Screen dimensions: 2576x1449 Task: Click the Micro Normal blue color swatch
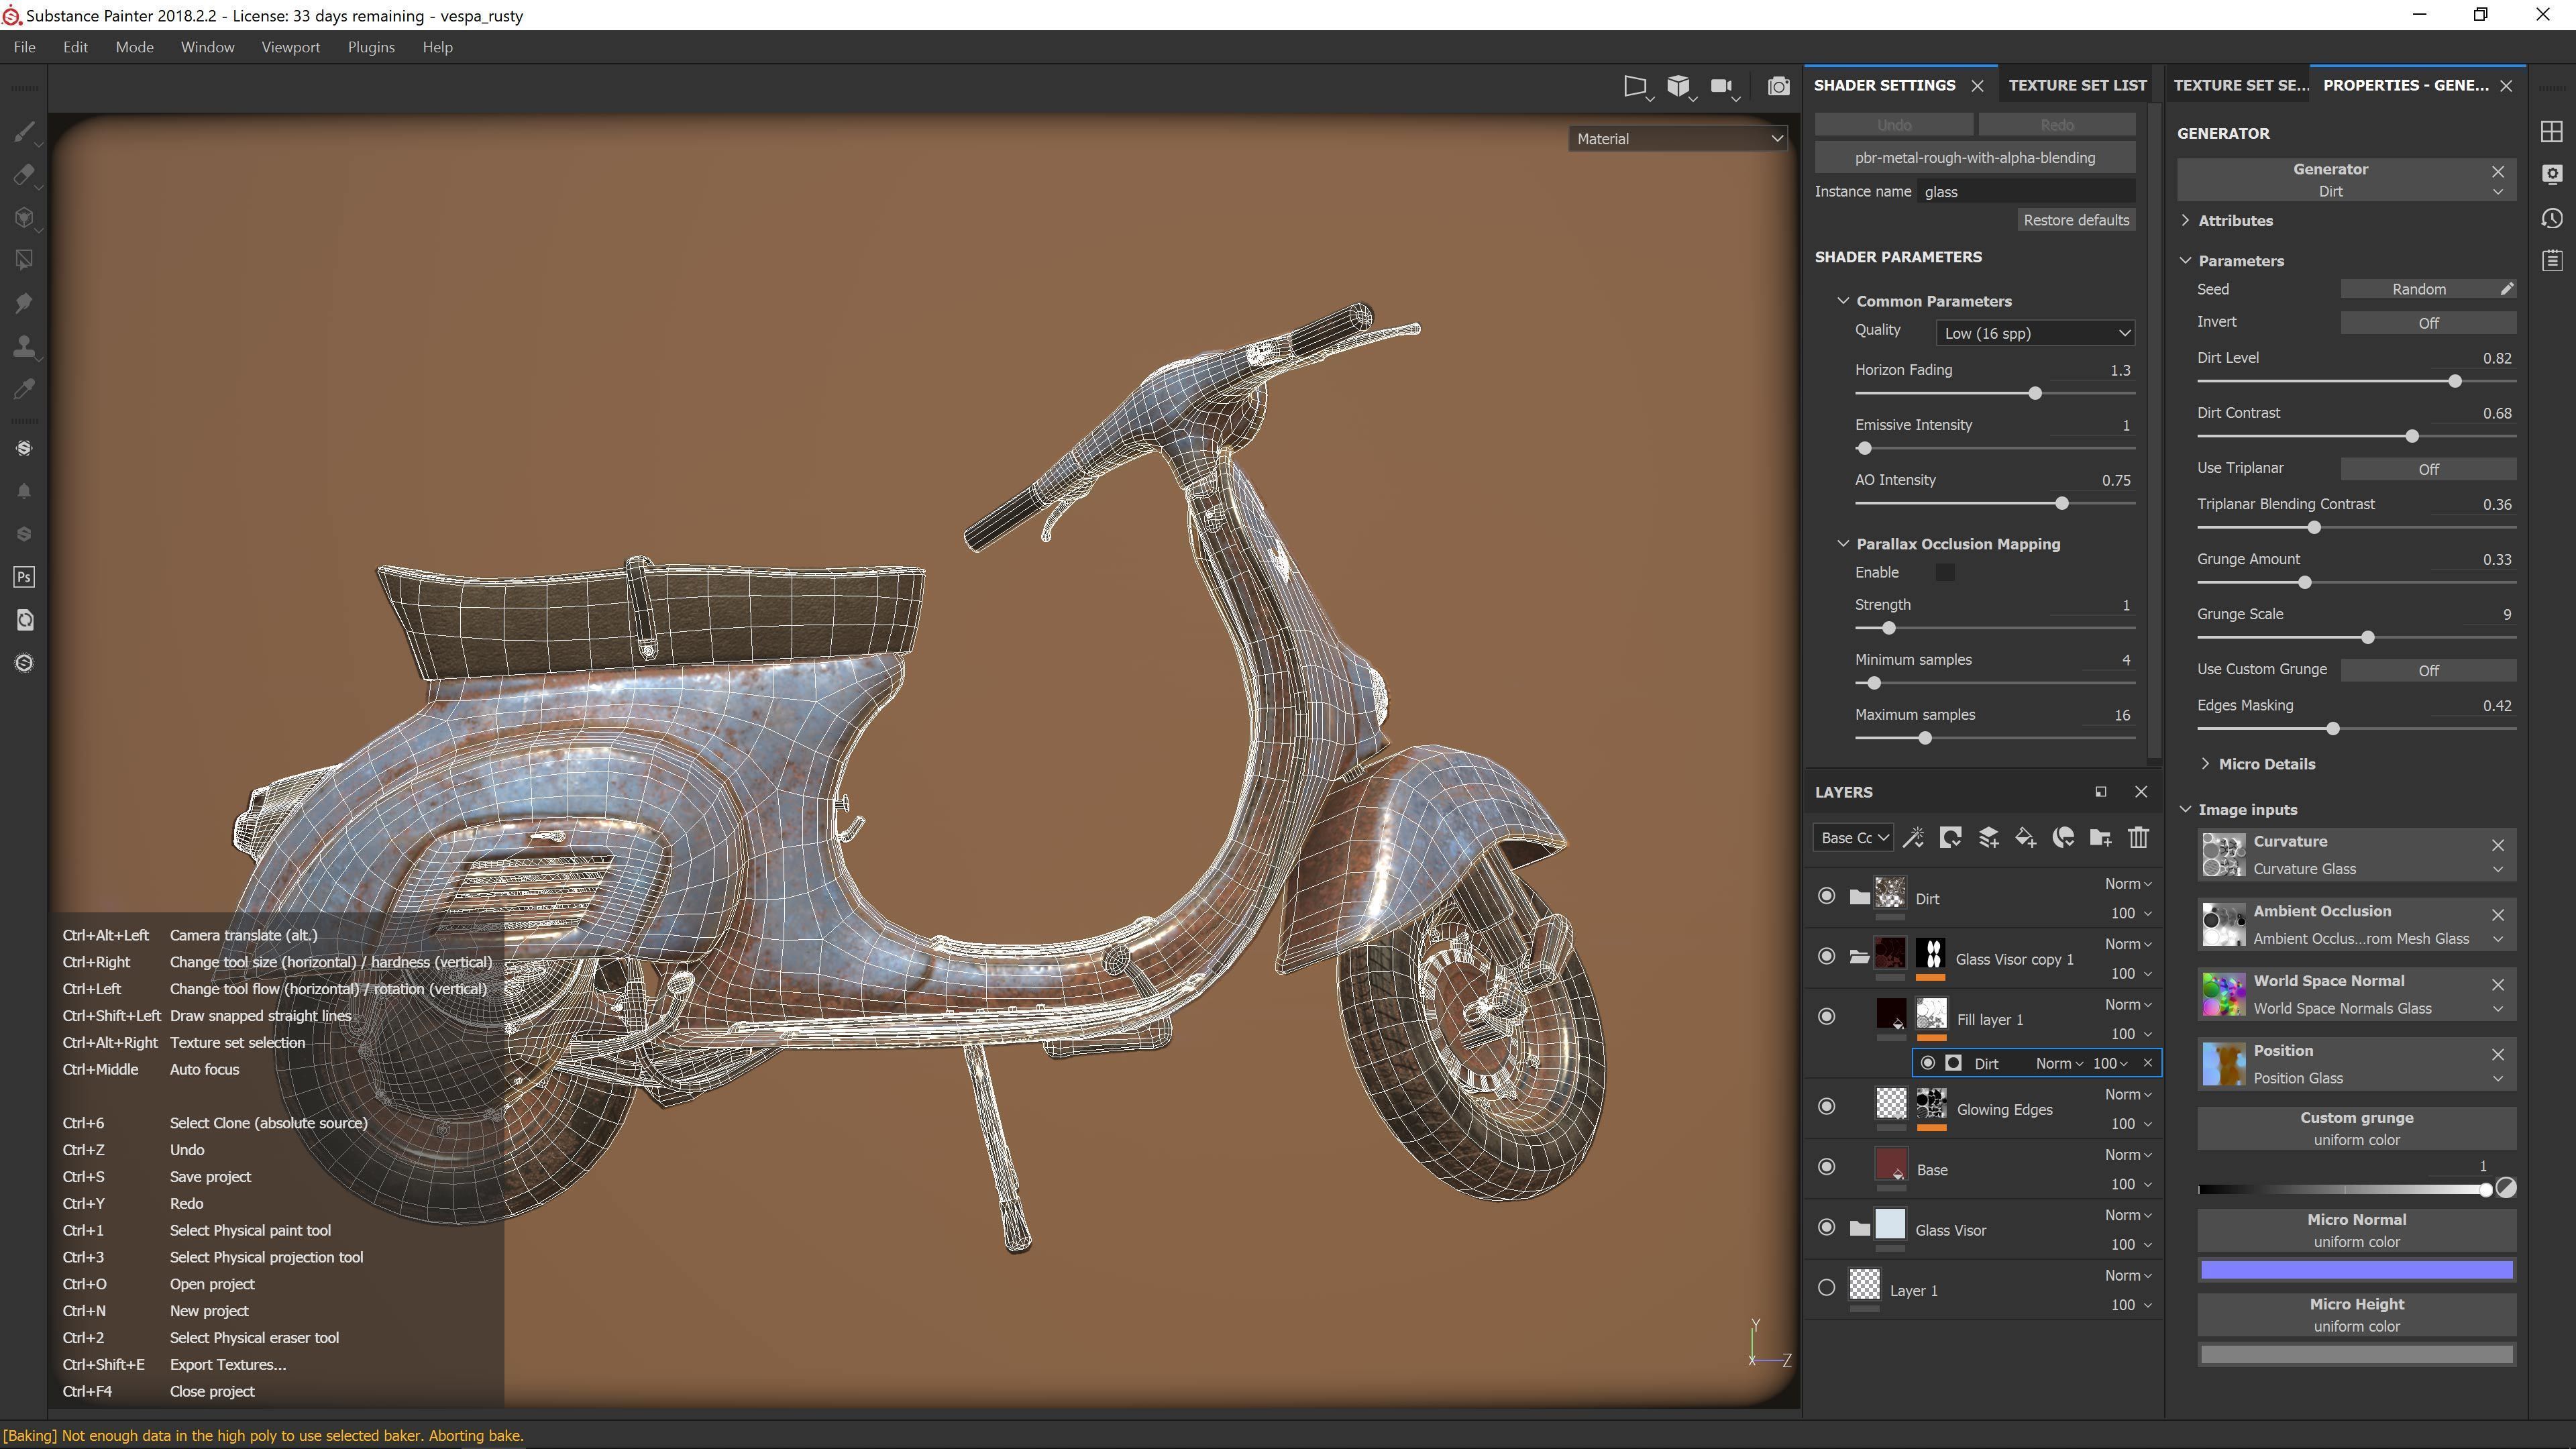(2356, 1270)
